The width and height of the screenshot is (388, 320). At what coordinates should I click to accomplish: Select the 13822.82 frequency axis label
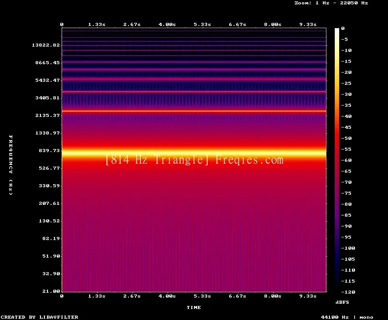point(46,45)
